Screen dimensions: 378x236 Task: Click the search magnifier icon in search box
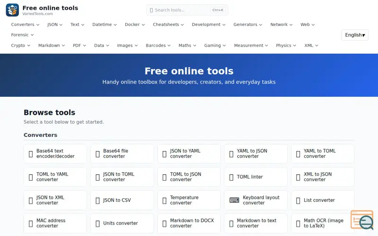(151, 10)
